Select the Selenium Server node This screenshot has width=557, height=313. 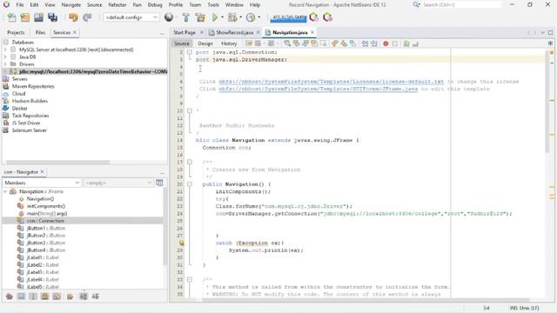tap(29, 130)
